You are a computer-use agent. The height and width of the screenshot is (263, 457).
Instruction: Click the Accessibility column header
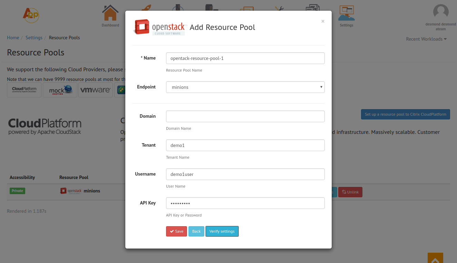[22, 177]
